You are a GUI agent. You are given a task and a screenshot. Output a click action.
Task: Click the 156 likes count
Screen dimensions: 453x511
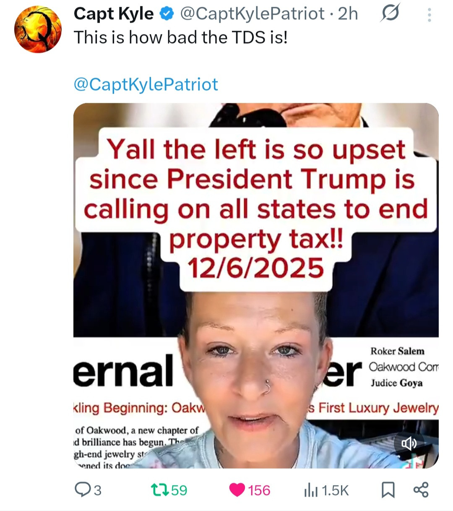pos(259,490)
